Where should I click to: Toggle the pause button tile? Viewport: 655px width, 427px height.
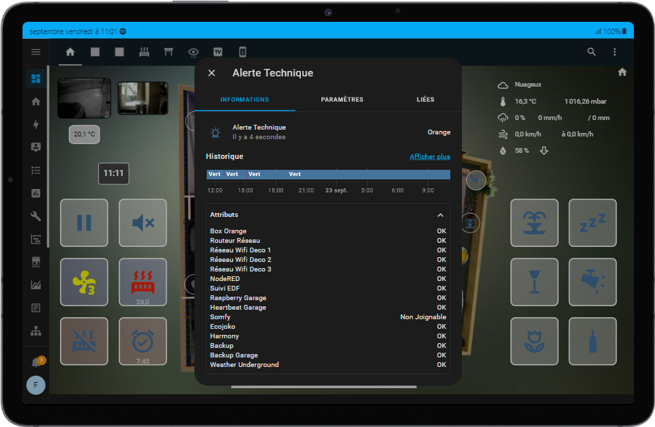tap(84, 222)
